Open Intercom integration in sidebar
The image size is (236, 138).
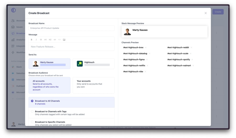pyautogui.click(x=18, y=80)
